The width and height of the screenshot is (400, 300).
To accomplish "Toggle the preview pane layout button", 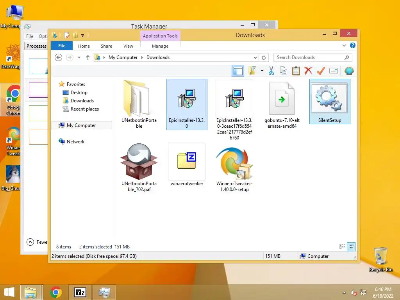I will click(x=238, y=71).
